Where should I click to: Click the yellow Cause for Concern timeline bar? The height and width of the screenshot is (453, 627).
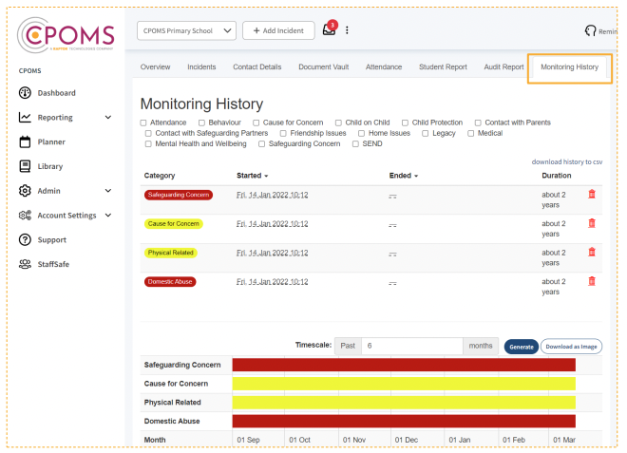404,384
